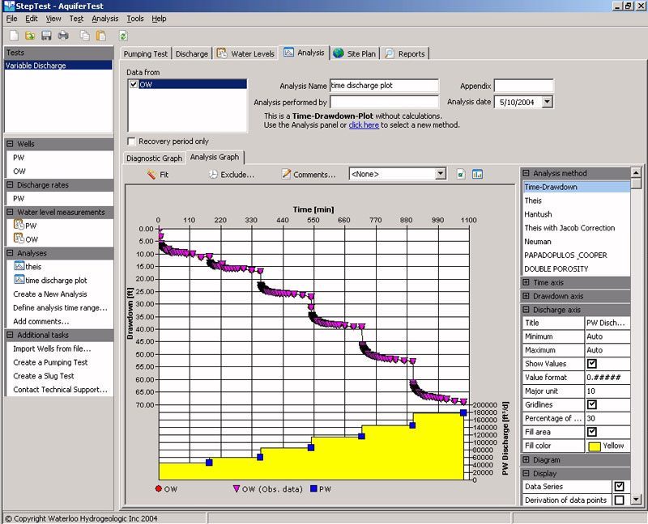Click Create a New Analysis
This screenshot has width=648, height=524.
[50, 294]
